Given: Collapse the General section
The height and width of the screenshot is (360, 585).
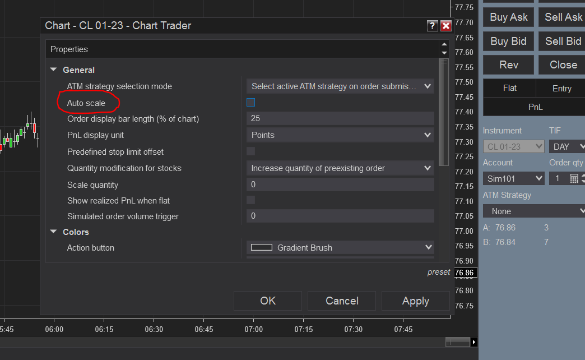Looking at the screenshot, I should (53, 70).
